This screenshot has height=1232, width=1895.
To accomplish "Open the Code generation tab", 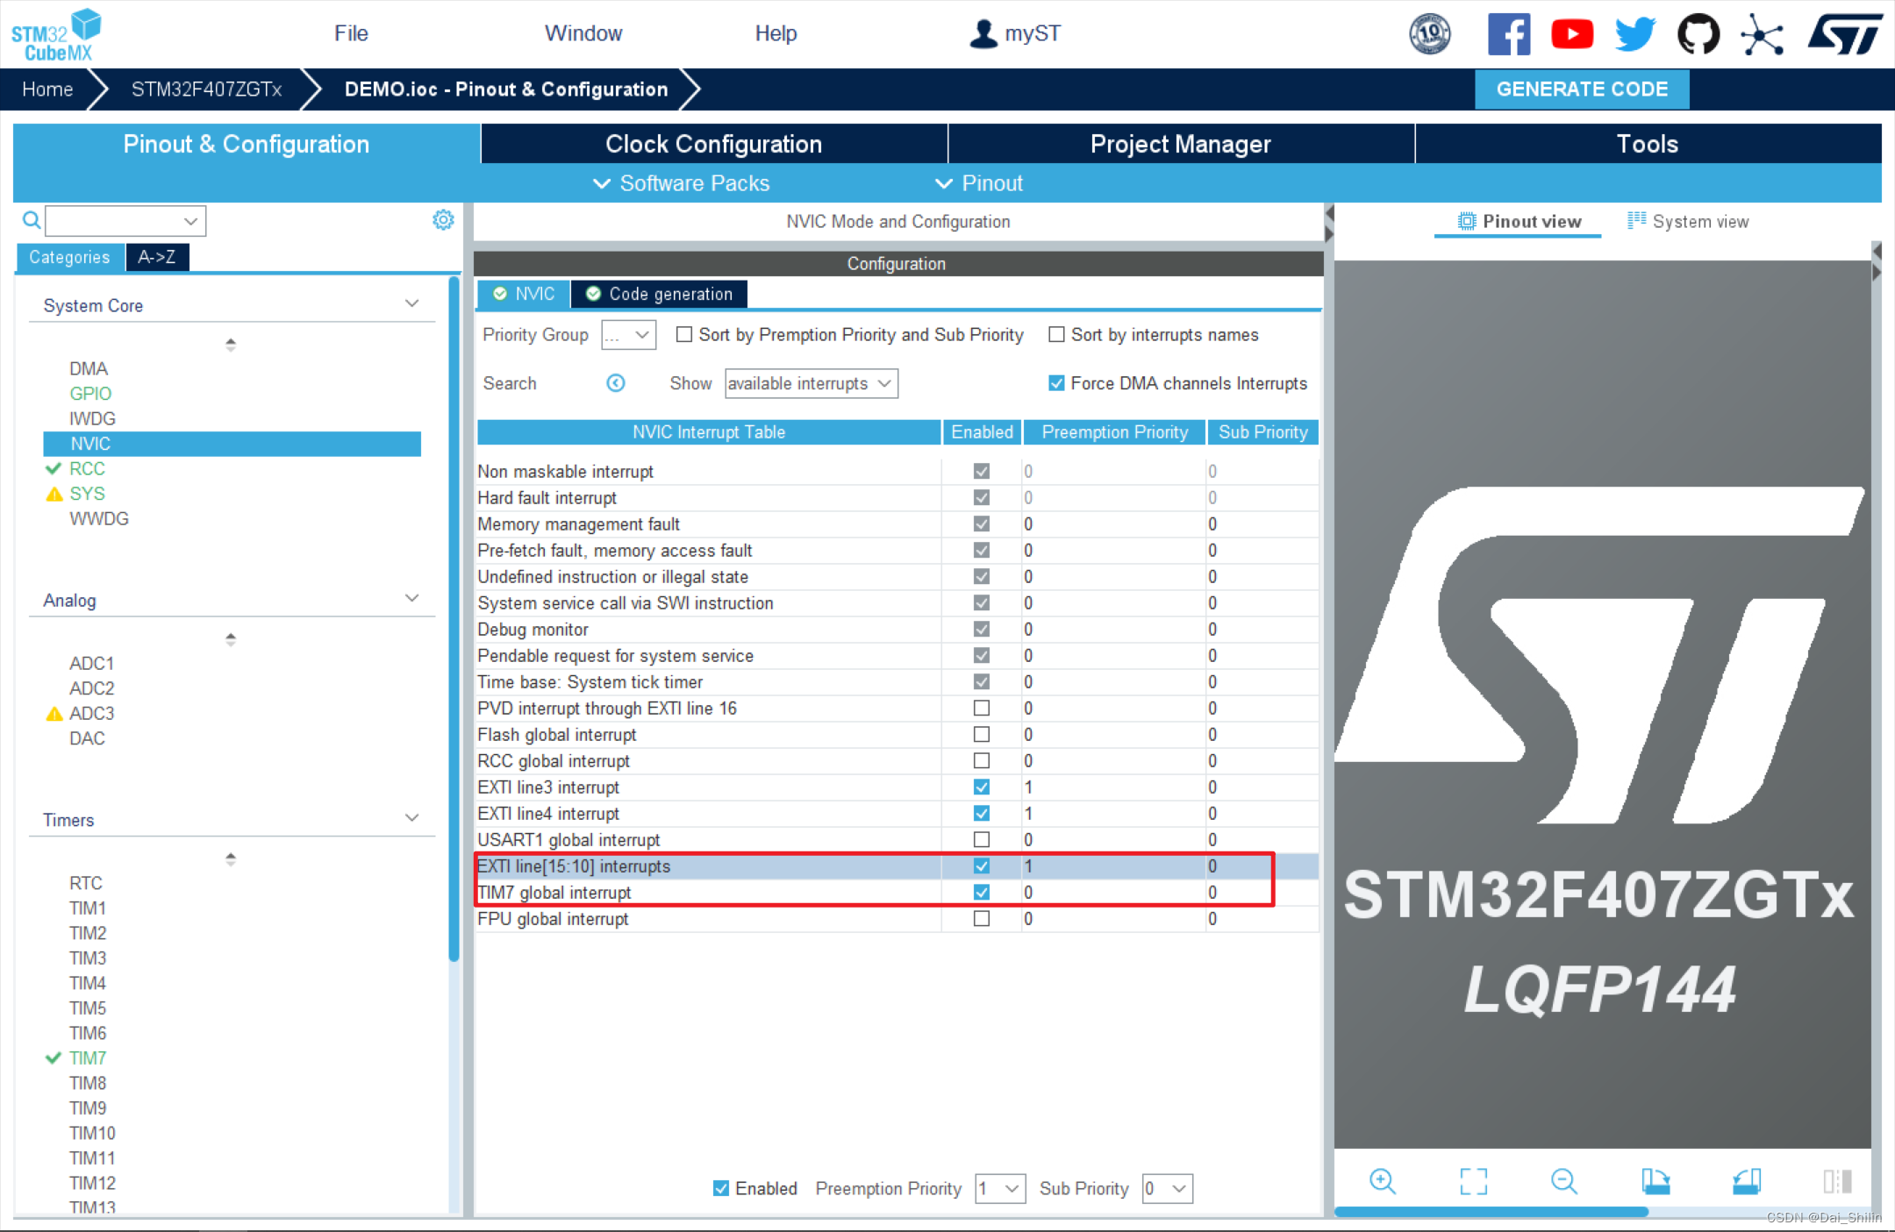I will point(660,294).
